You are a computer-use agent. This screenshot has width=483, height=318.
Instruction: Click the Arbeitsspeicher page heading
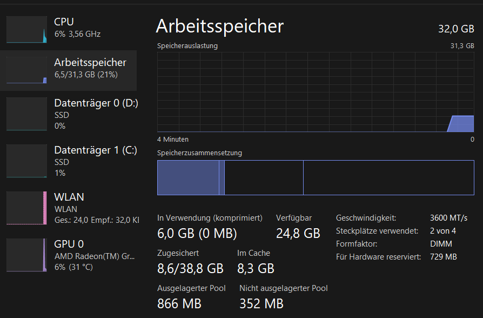[219, 26]
